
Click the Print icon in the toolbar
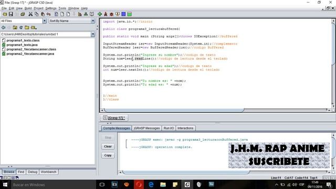pos(23,14)
